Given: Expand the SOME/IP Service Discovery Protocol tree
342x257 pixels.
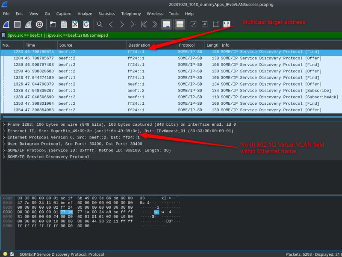Looking at the screenshot, I should (x=3, y=157).
